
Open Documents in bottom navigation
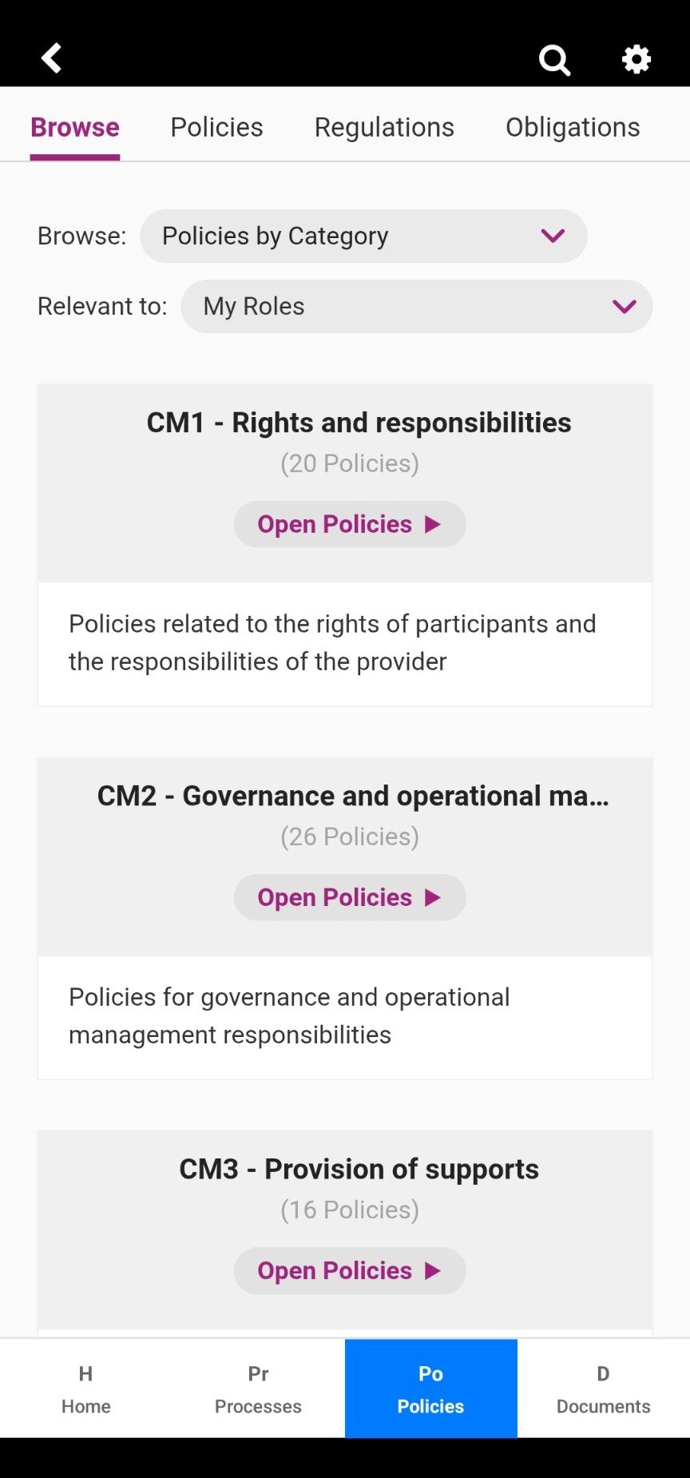(604, 1389)
